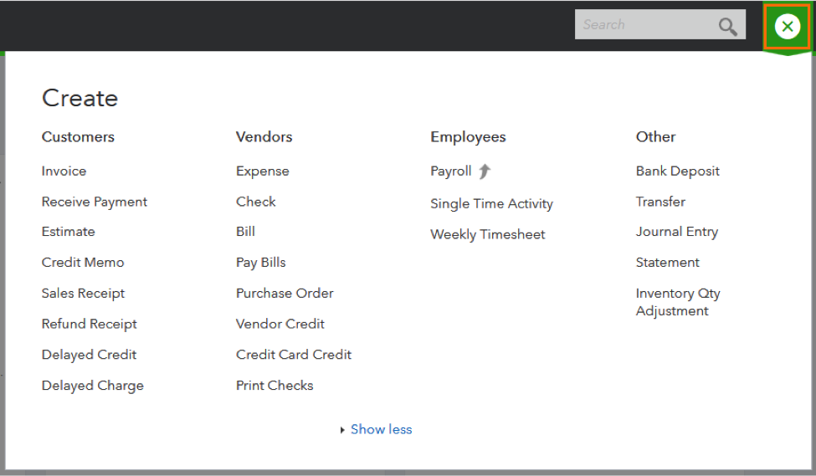The width and height of the screenshot is (816, 476).
Task: Select Delayed Charge
Action: tap(93, 386)
